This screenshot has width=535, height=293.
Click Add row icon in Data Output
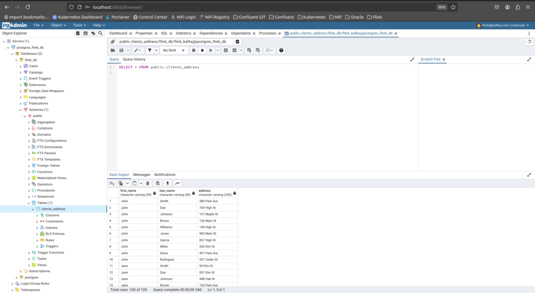[x=112, y=183]
